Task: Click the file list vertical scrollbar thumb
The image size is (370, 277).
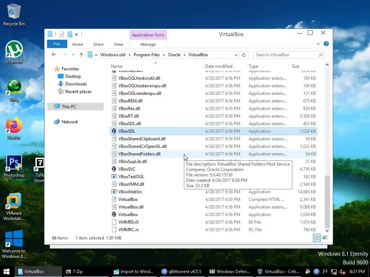Action: click(327, 201)
